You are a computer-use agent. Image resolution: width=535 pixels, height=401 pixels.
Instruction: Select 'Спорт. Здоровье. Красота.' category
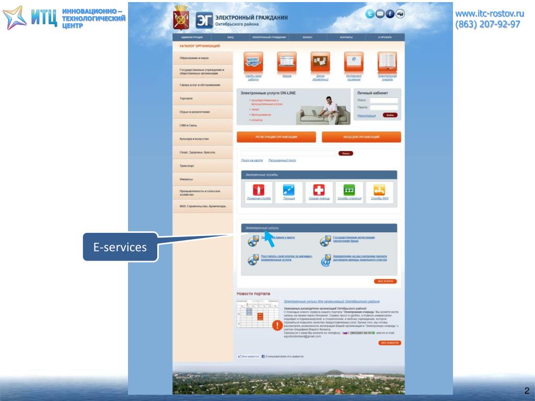pyautogui.click(x=203, y=152)
